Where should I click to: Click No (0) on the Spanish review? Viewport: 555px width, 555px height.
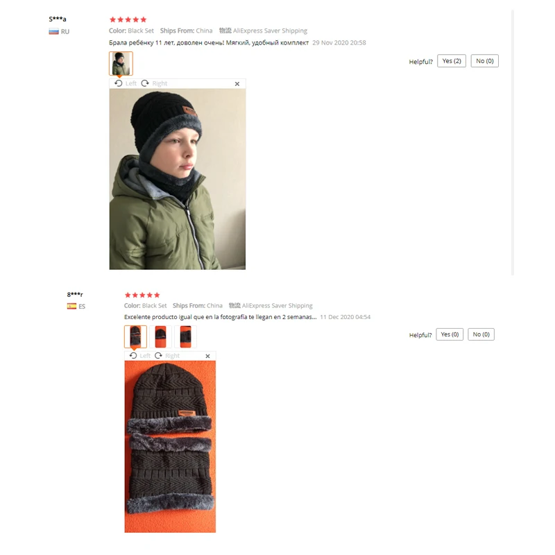coord(481,334)
